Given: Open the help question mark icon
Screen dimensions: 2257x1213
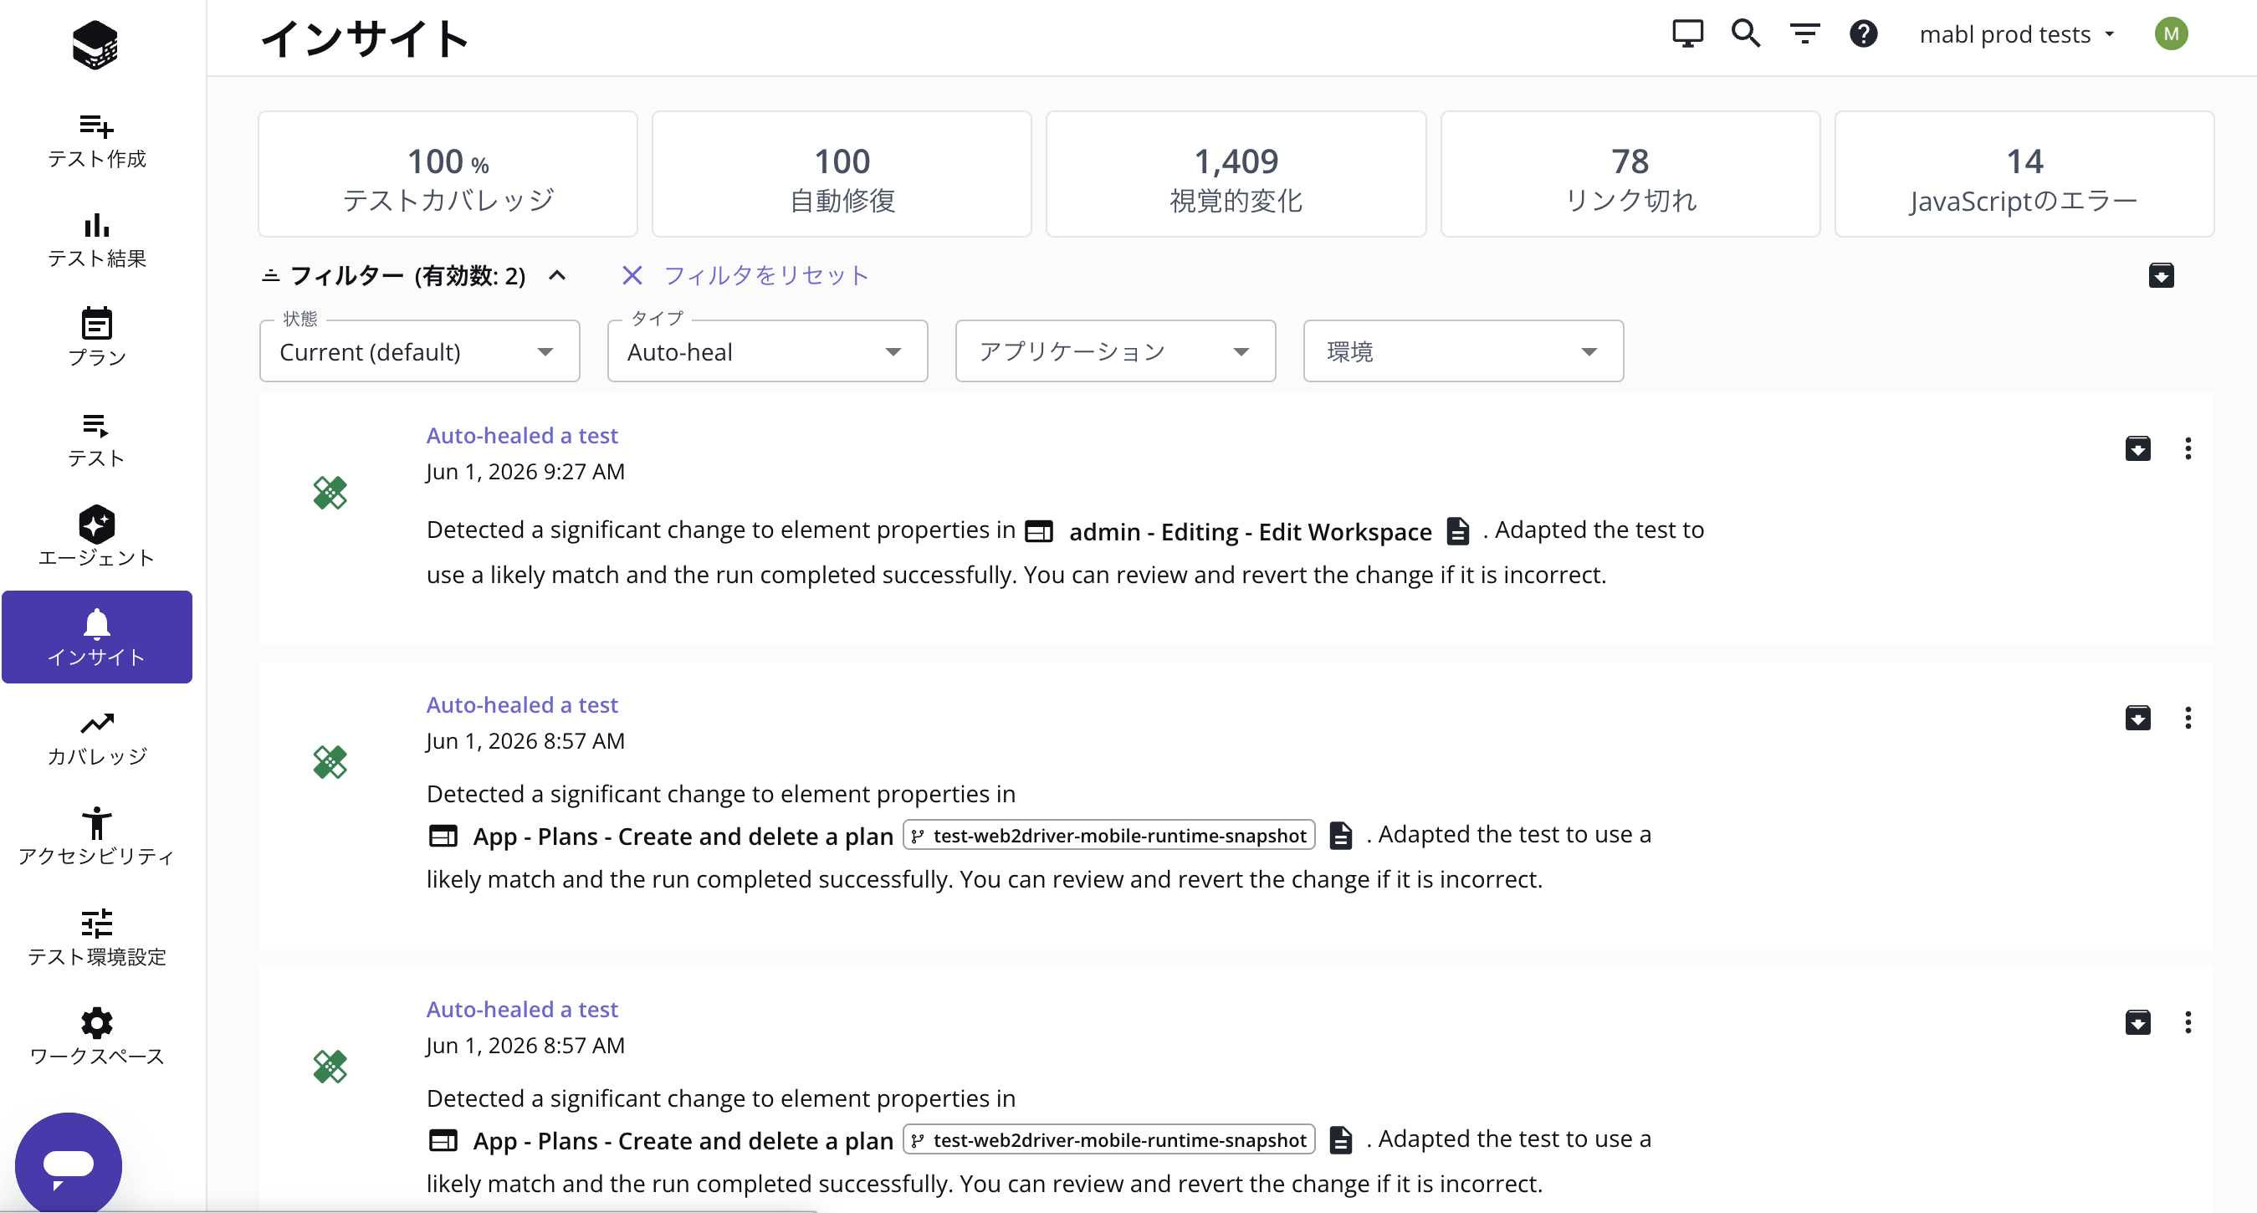Looking at the screenshot, I should coord(1863,34).
